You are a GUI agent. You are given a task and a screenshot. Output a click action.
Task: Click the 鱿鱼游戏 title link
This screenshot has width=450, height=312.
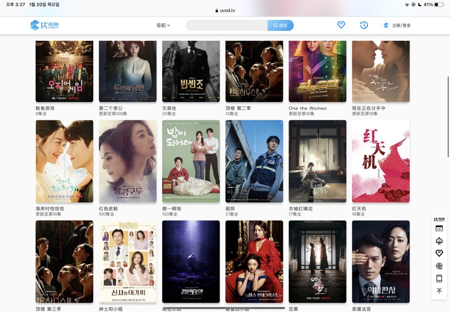click(45, 108)
